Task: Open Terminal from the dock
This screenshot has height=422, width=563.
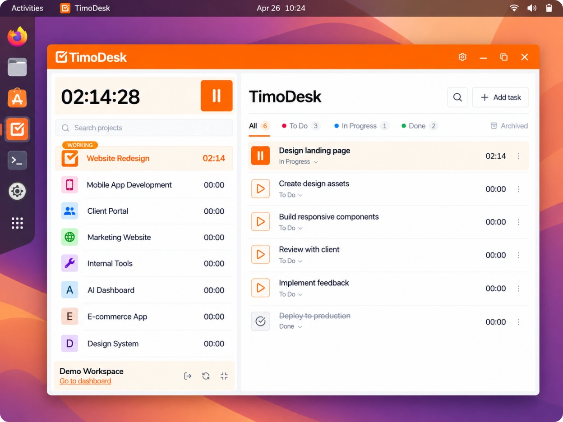Action: click(x=17, y=161)
